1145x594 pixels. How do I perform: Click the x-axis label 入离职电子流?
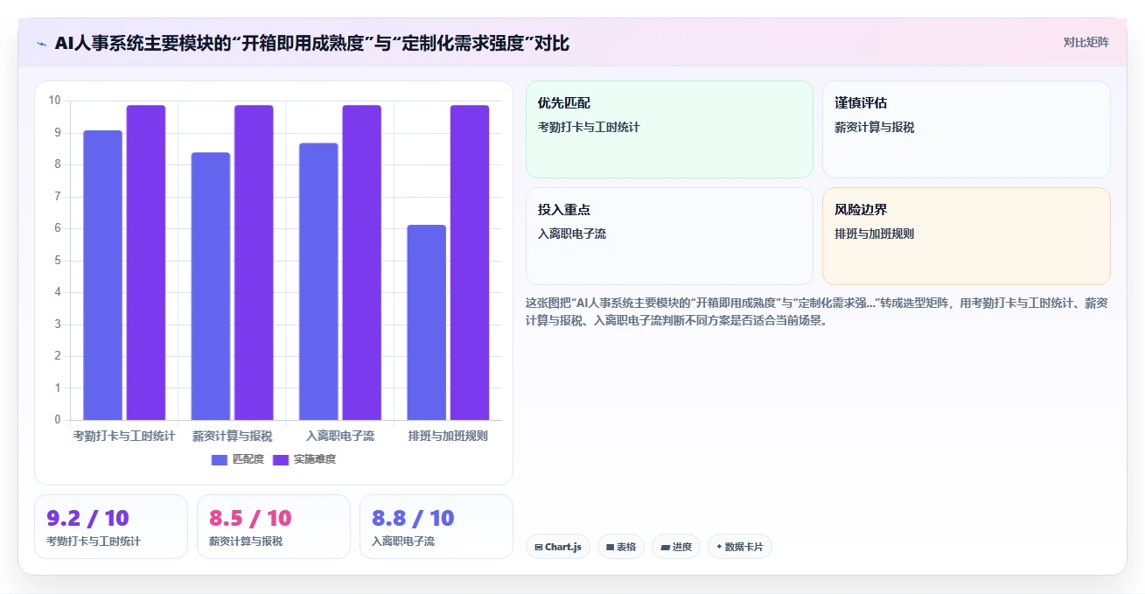point(340,436)
